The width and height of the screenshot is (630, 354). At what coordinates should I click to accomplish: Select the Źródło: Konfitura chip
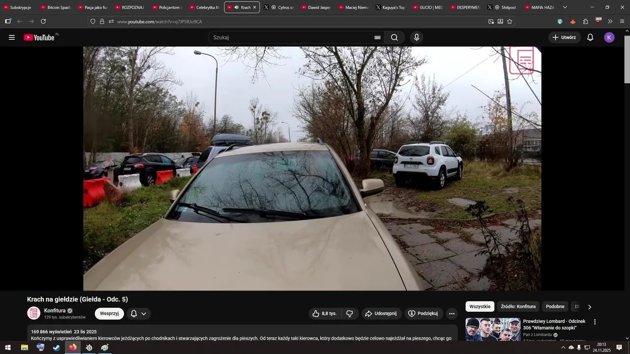click(x=518, y=306)
